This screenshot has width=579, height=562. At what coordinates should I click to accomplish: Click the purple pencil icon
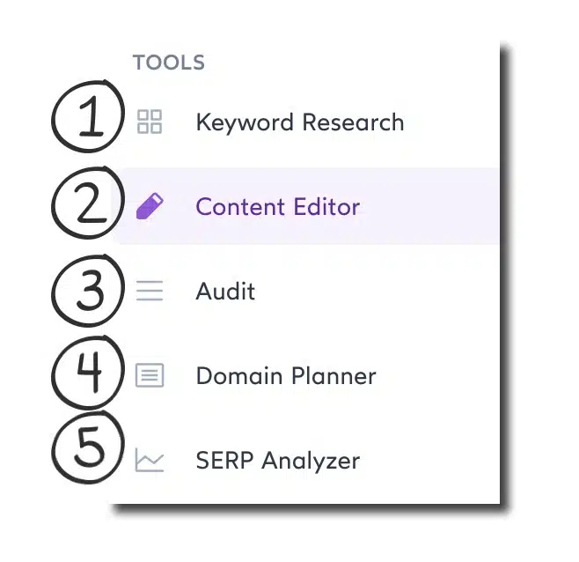[150, 207]
